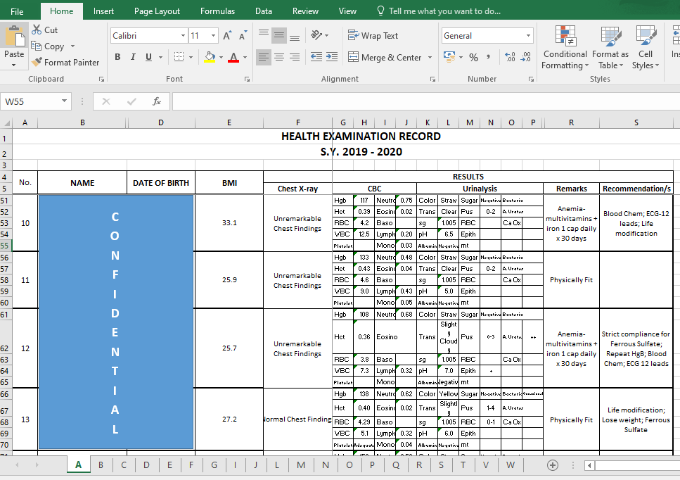680x480 pixels.
Task: Click the Copy icon
Action: 37,46
